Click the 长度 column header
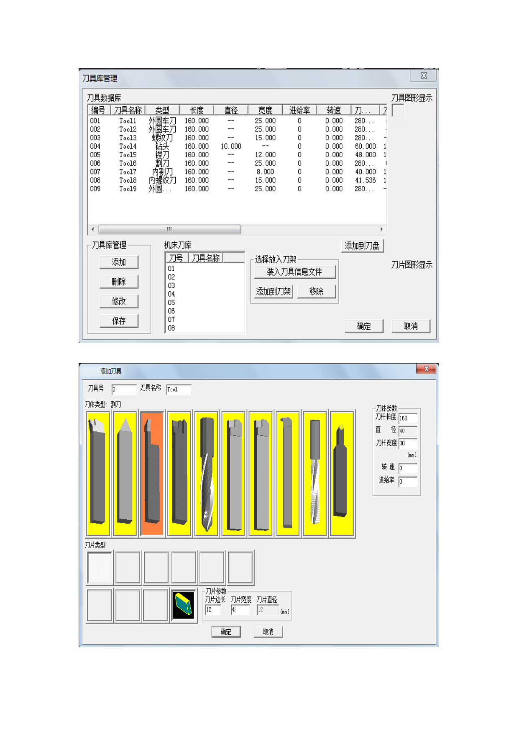 click(197, 110)
